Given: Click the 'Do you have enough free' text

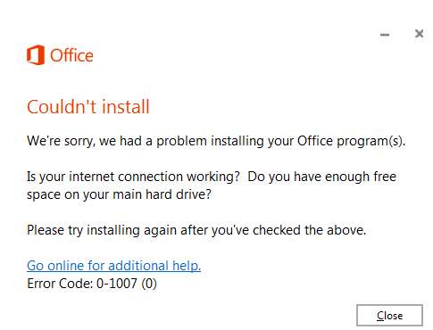Looking at the screenshot, I should [322, 177].
